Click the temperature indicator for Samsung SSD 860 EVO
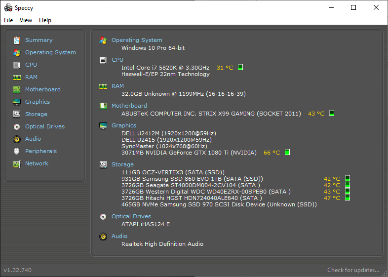 348,178
